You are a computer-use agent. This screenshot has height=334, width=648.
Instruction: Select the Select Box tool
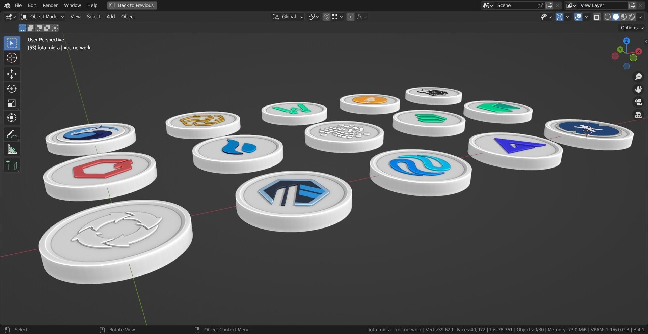[x=12, y=43]
